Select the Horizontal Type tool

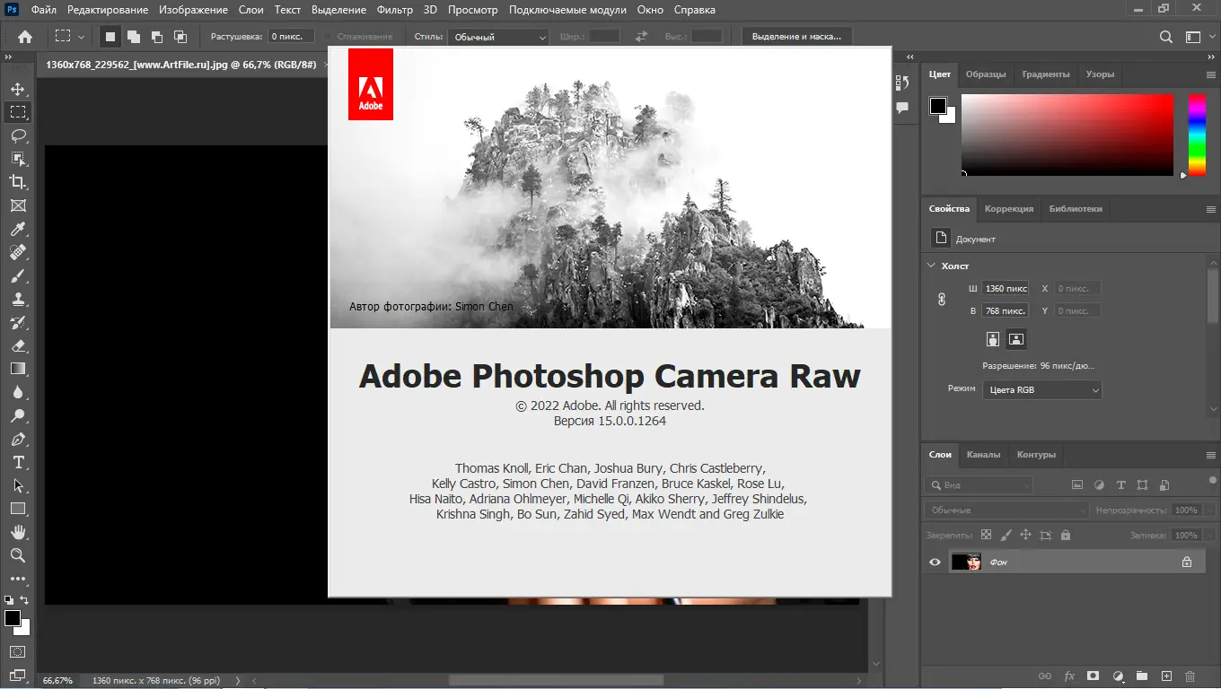pyautogui.click(x=18, y=462)
